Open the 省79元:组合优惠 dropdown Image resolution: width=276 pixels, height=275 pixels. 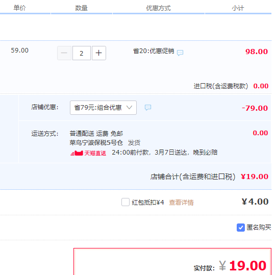click(103, 108)
